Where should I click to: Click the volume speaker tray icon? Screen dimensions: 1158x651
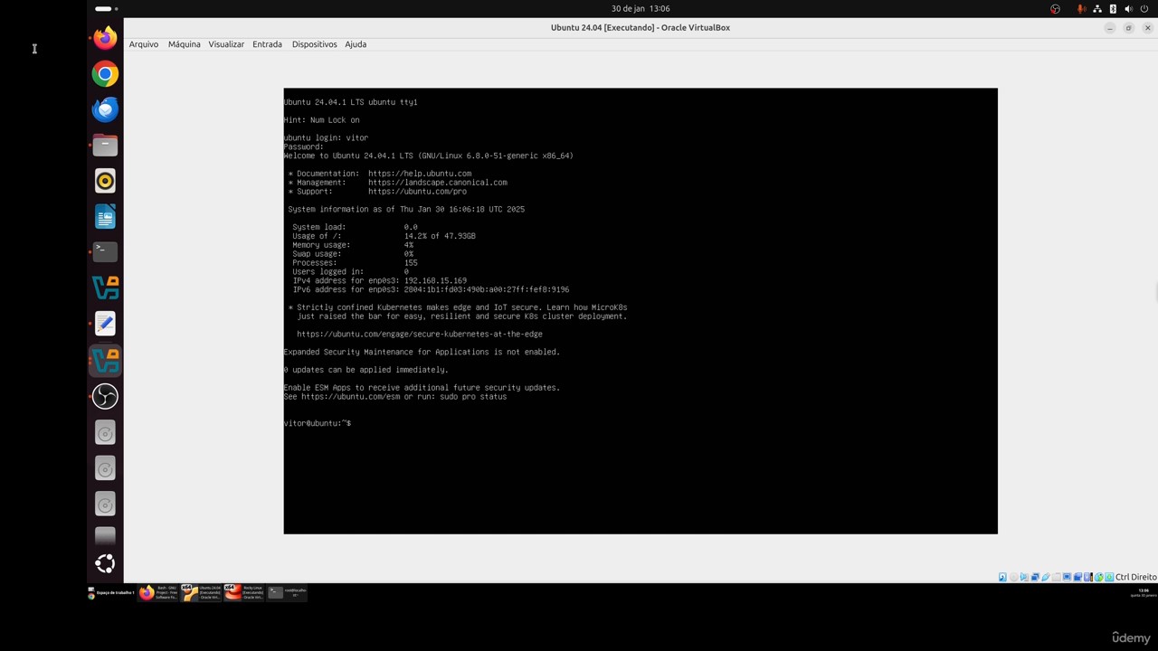click(x=1128, y=9)
